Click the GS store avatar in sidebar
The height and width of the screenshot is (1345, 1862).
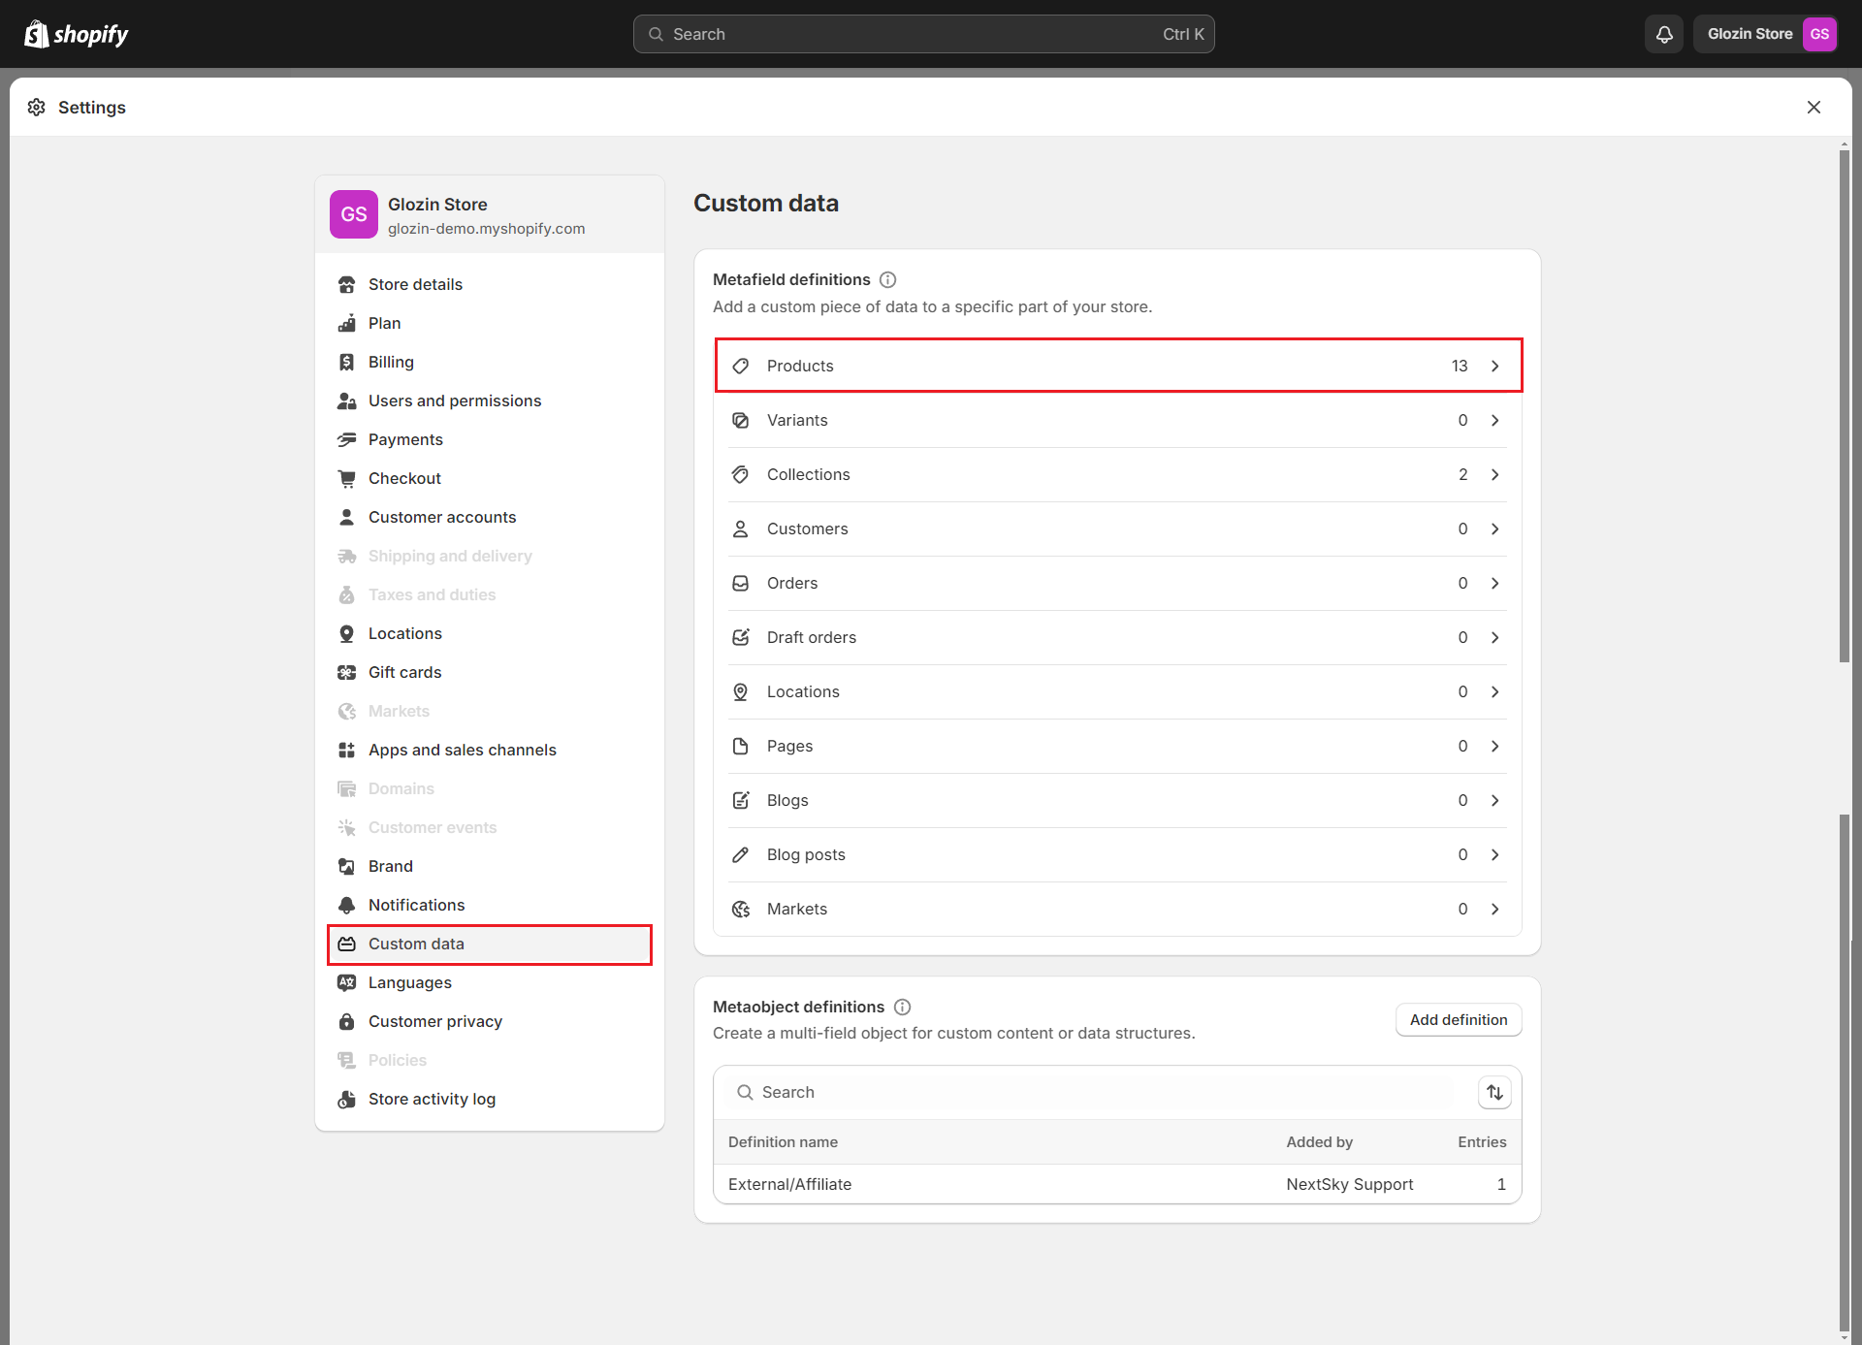point(353,214)
